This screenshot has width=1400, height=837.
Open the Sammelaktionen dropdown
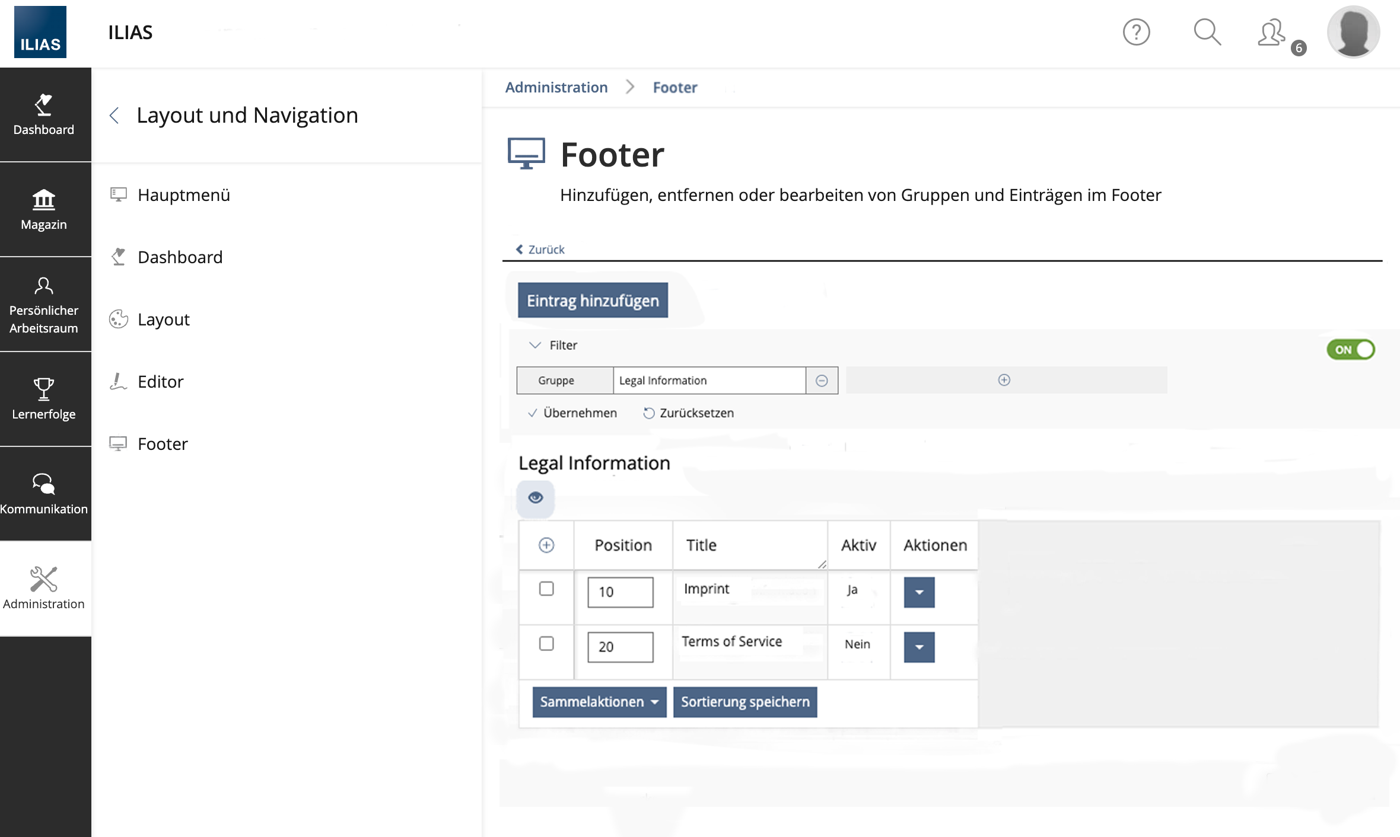click(599, 702)
